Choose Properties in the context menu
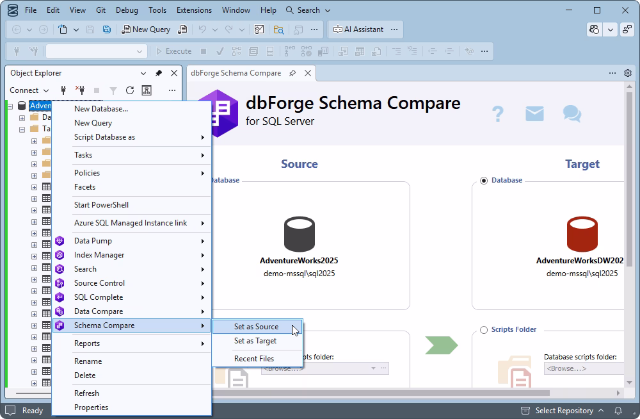 [x=131, y=407]
